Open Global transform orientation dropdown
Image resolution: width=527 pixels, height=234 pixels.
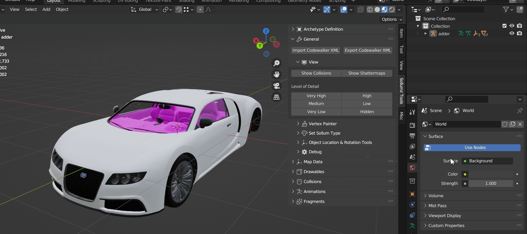144,10
